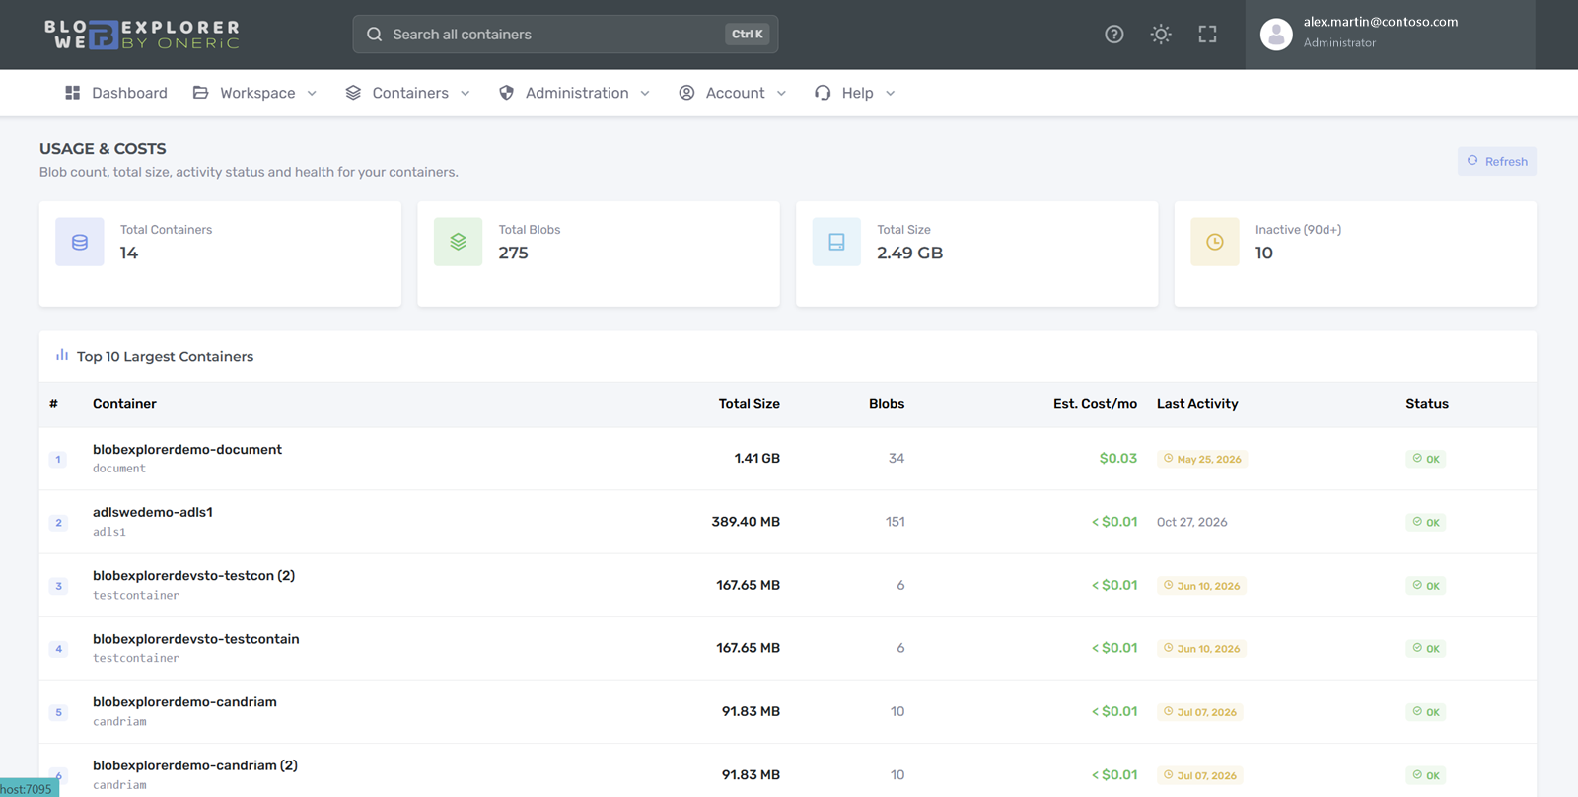The image size is (1578, 797).
Task: Expand the Help menu chevron
Action: (x=890, y=94)
